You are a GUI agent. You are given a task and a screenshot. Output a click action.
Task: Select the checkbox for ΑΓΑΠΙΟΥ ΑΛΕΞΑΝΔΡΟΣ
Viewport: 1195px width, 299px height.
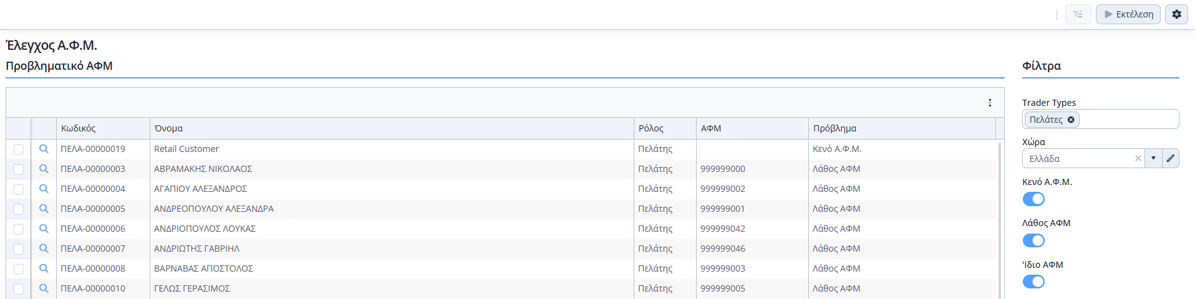[19, 189]
